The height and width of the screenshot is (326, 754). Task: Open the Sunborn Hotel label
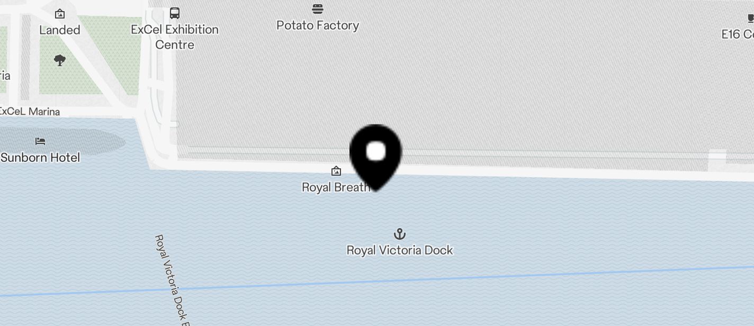(40, 157)
